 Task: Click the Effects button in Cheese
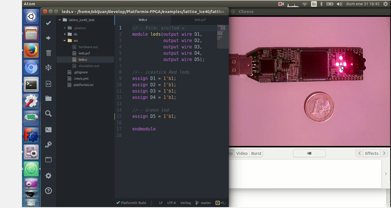click(x=372, y=153)
